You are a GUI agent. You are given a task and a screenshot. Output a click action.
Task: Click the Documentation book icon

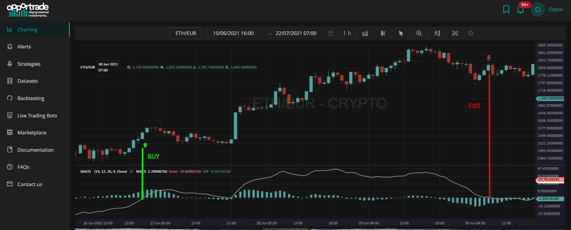pos(10,150)
